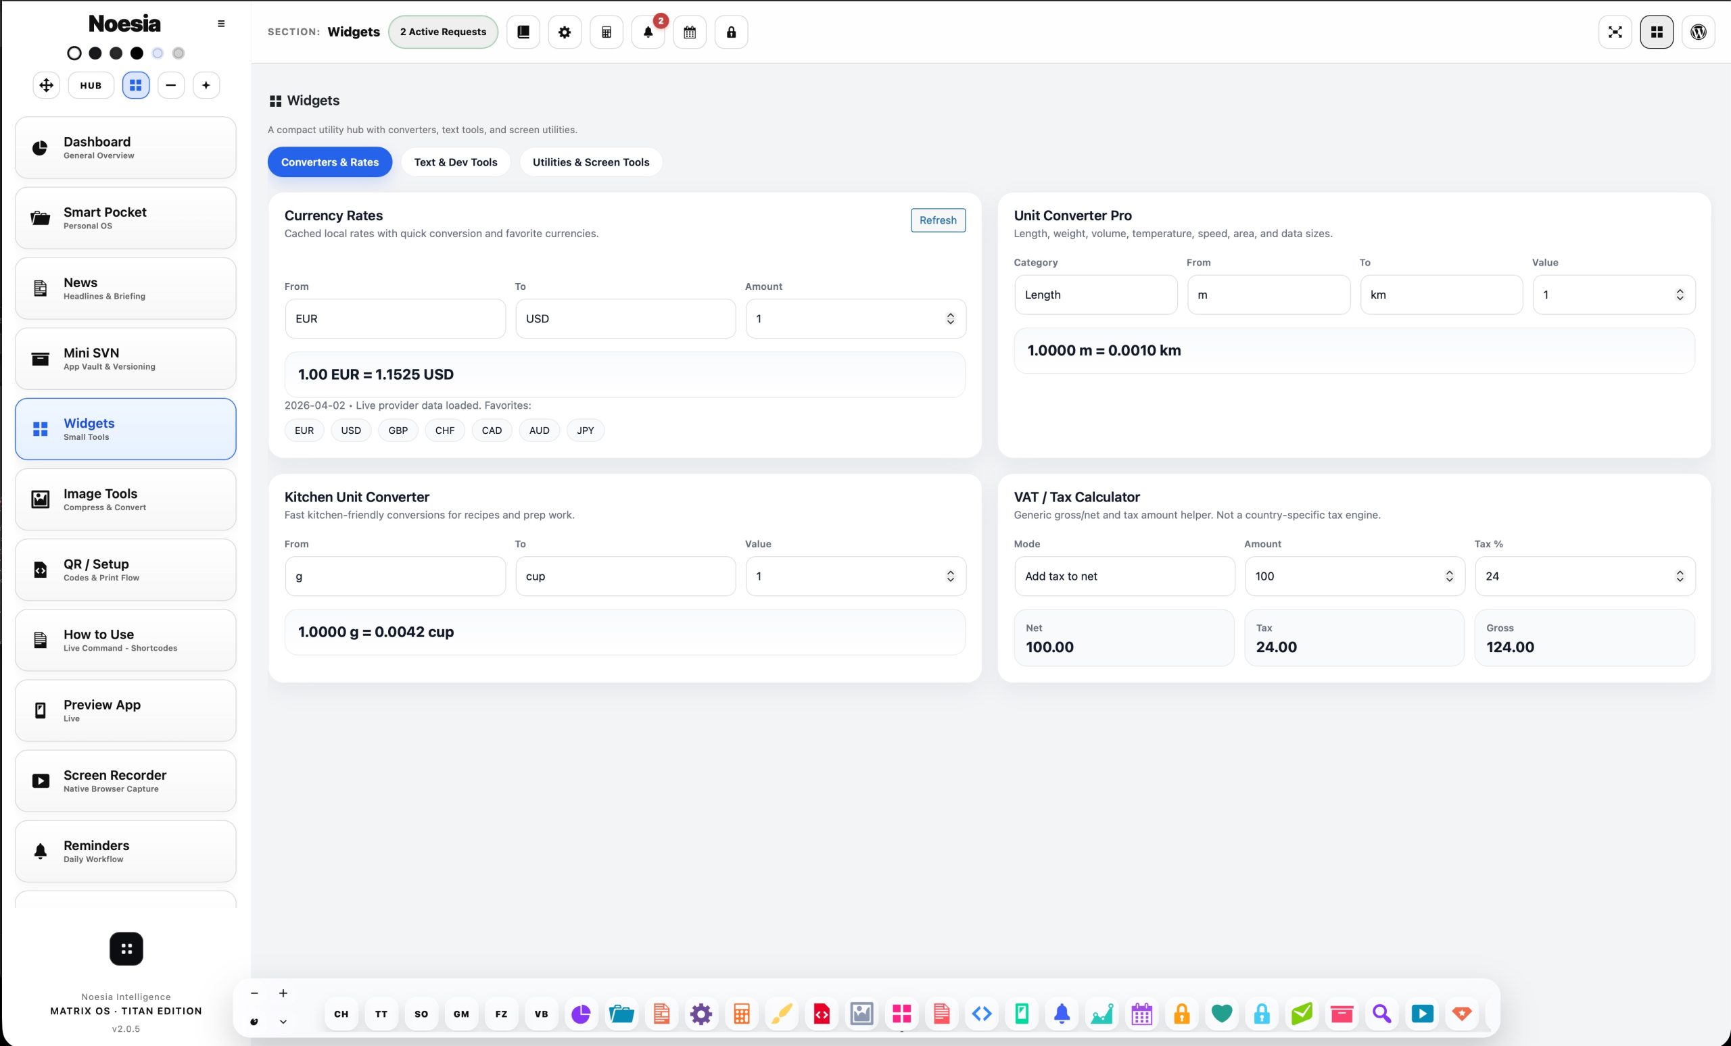Click the fullscreen expand icon at top right
Image resolution: width=1731 pixels, height=1046 pixels.
point(1615,32)
